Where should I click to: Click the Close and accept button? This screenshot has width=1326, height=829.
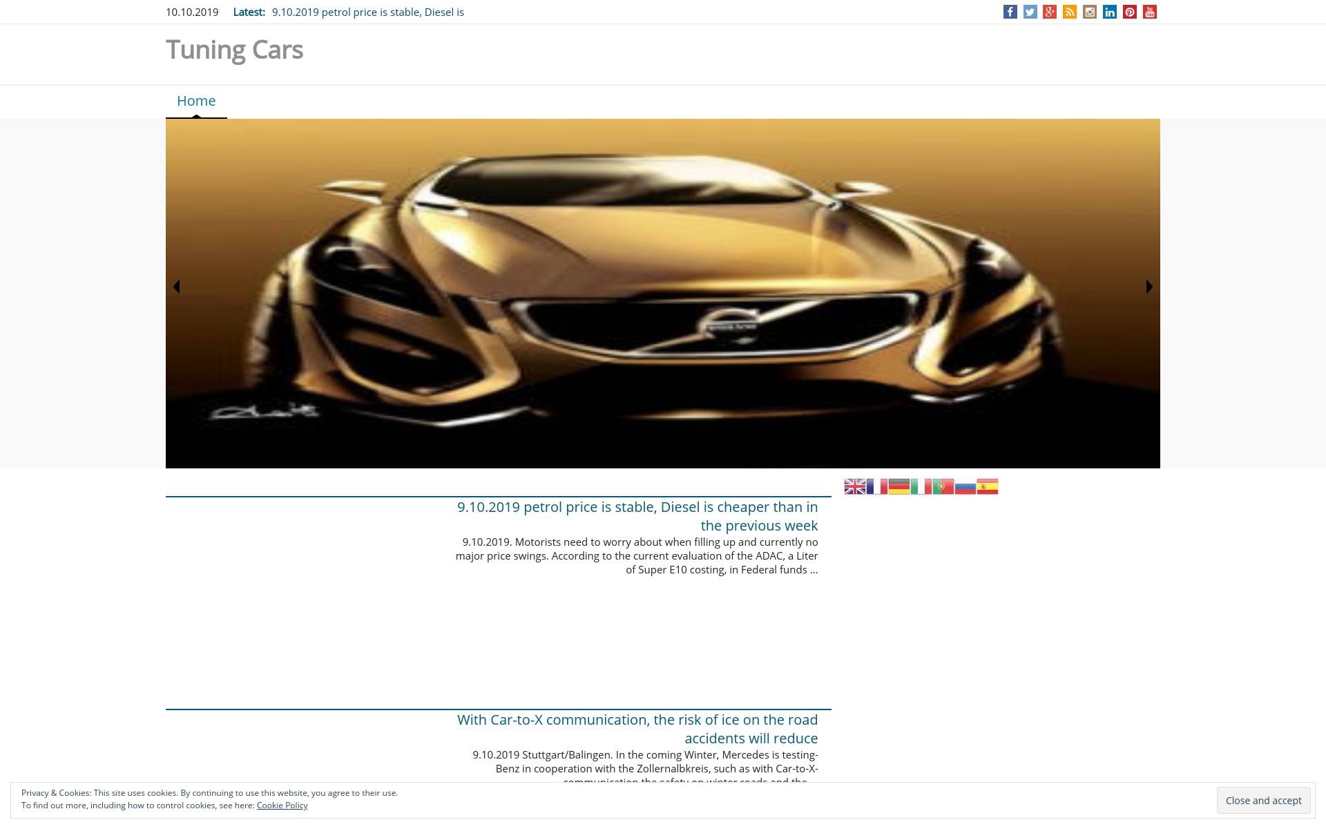[1263, 801]
